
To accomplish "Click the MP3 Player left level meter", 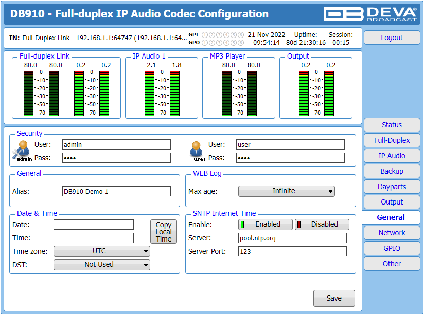I will click(226, 94).
